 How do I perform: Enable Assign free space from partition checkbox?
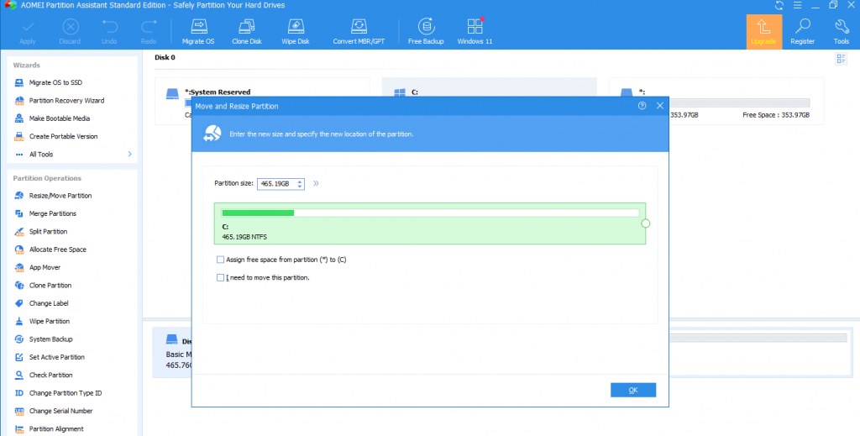(220, 260)
